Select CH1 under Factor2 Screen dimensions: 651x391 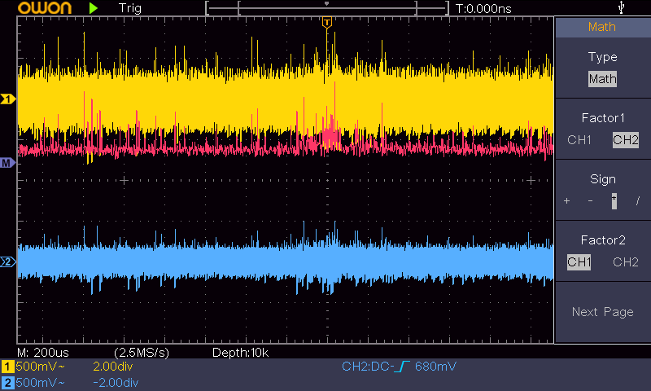[x=579, y=261]
